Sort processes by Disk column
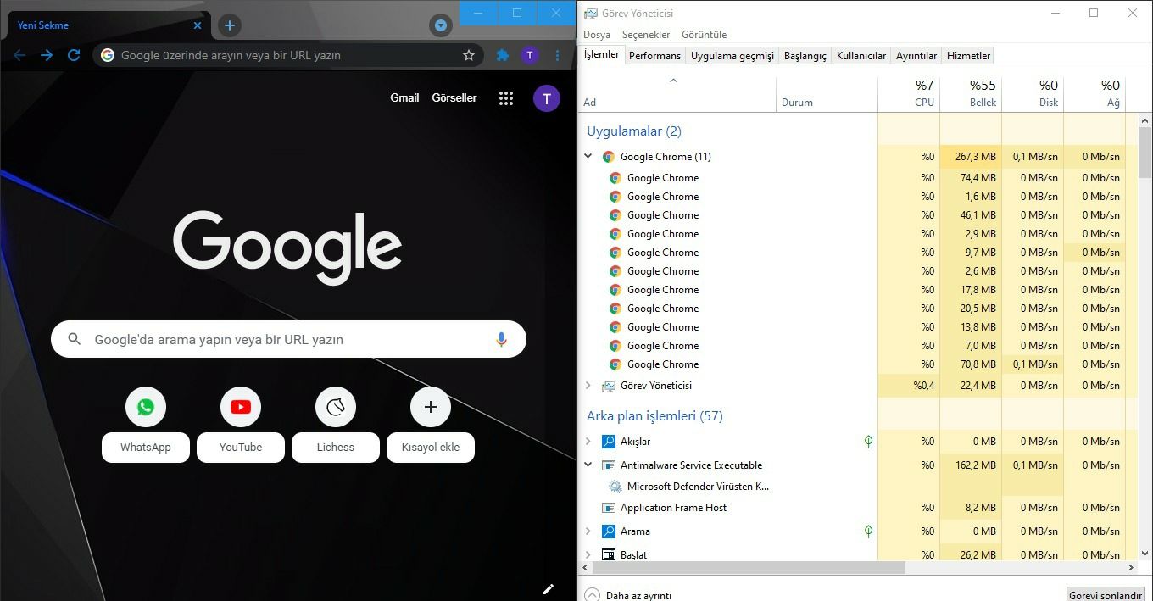Viewport: 1153px width, 601px height. click(x=1033, y=94)
